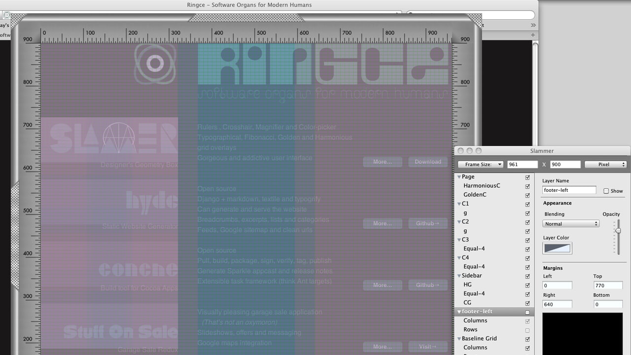Click the browser's new tab plus icon
The image size is (631, 355).
(533, 35)
